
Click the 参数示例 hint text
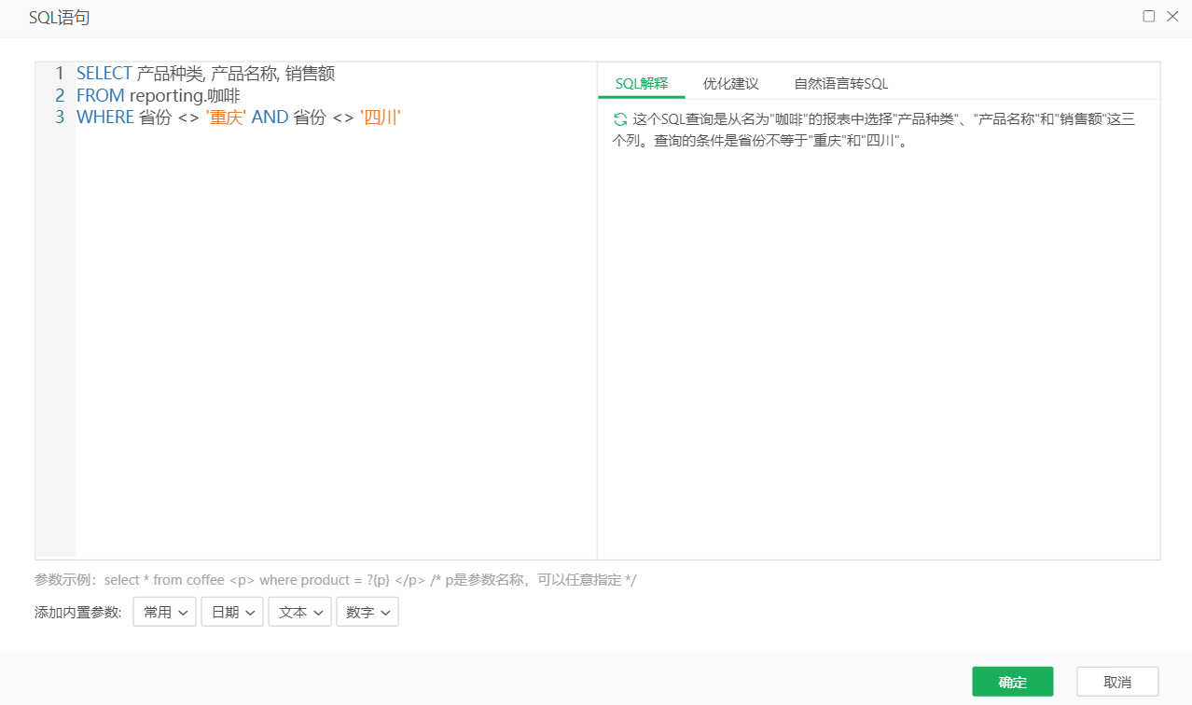tap(336, 580)
